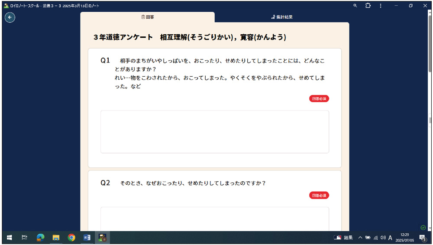Click the back arrow button
The image size is (433, 245).
tap(10, 17)
